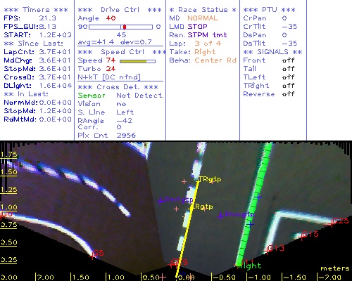
Task: Click the red marker on Angle slider
Action: [125, 27]
